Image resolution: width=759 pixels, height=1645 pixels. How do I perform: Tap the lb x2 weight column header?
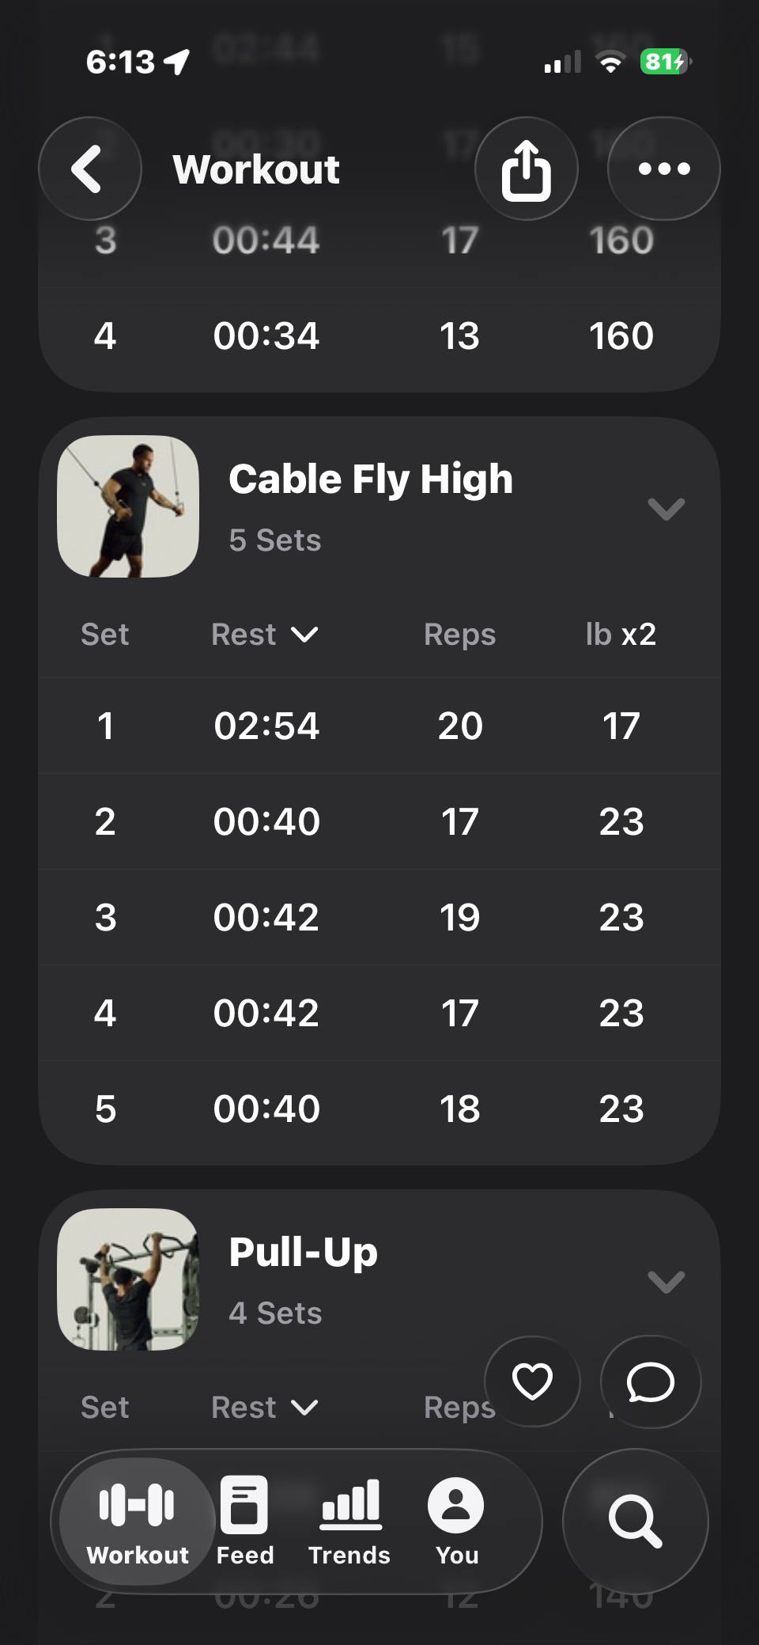[x=621, y=635]
